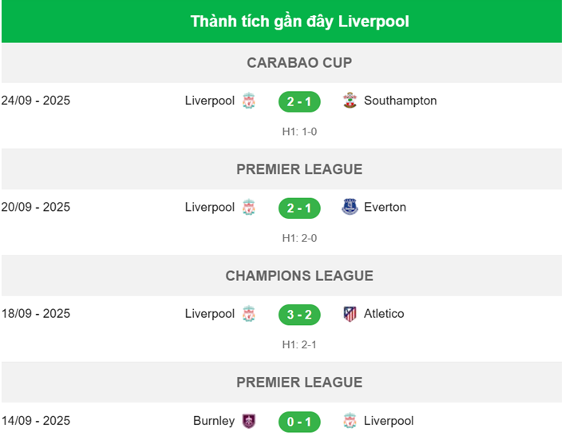565x444 pixels.
Task: Click the Southampton club crest
Action: [x=350, y=101]
